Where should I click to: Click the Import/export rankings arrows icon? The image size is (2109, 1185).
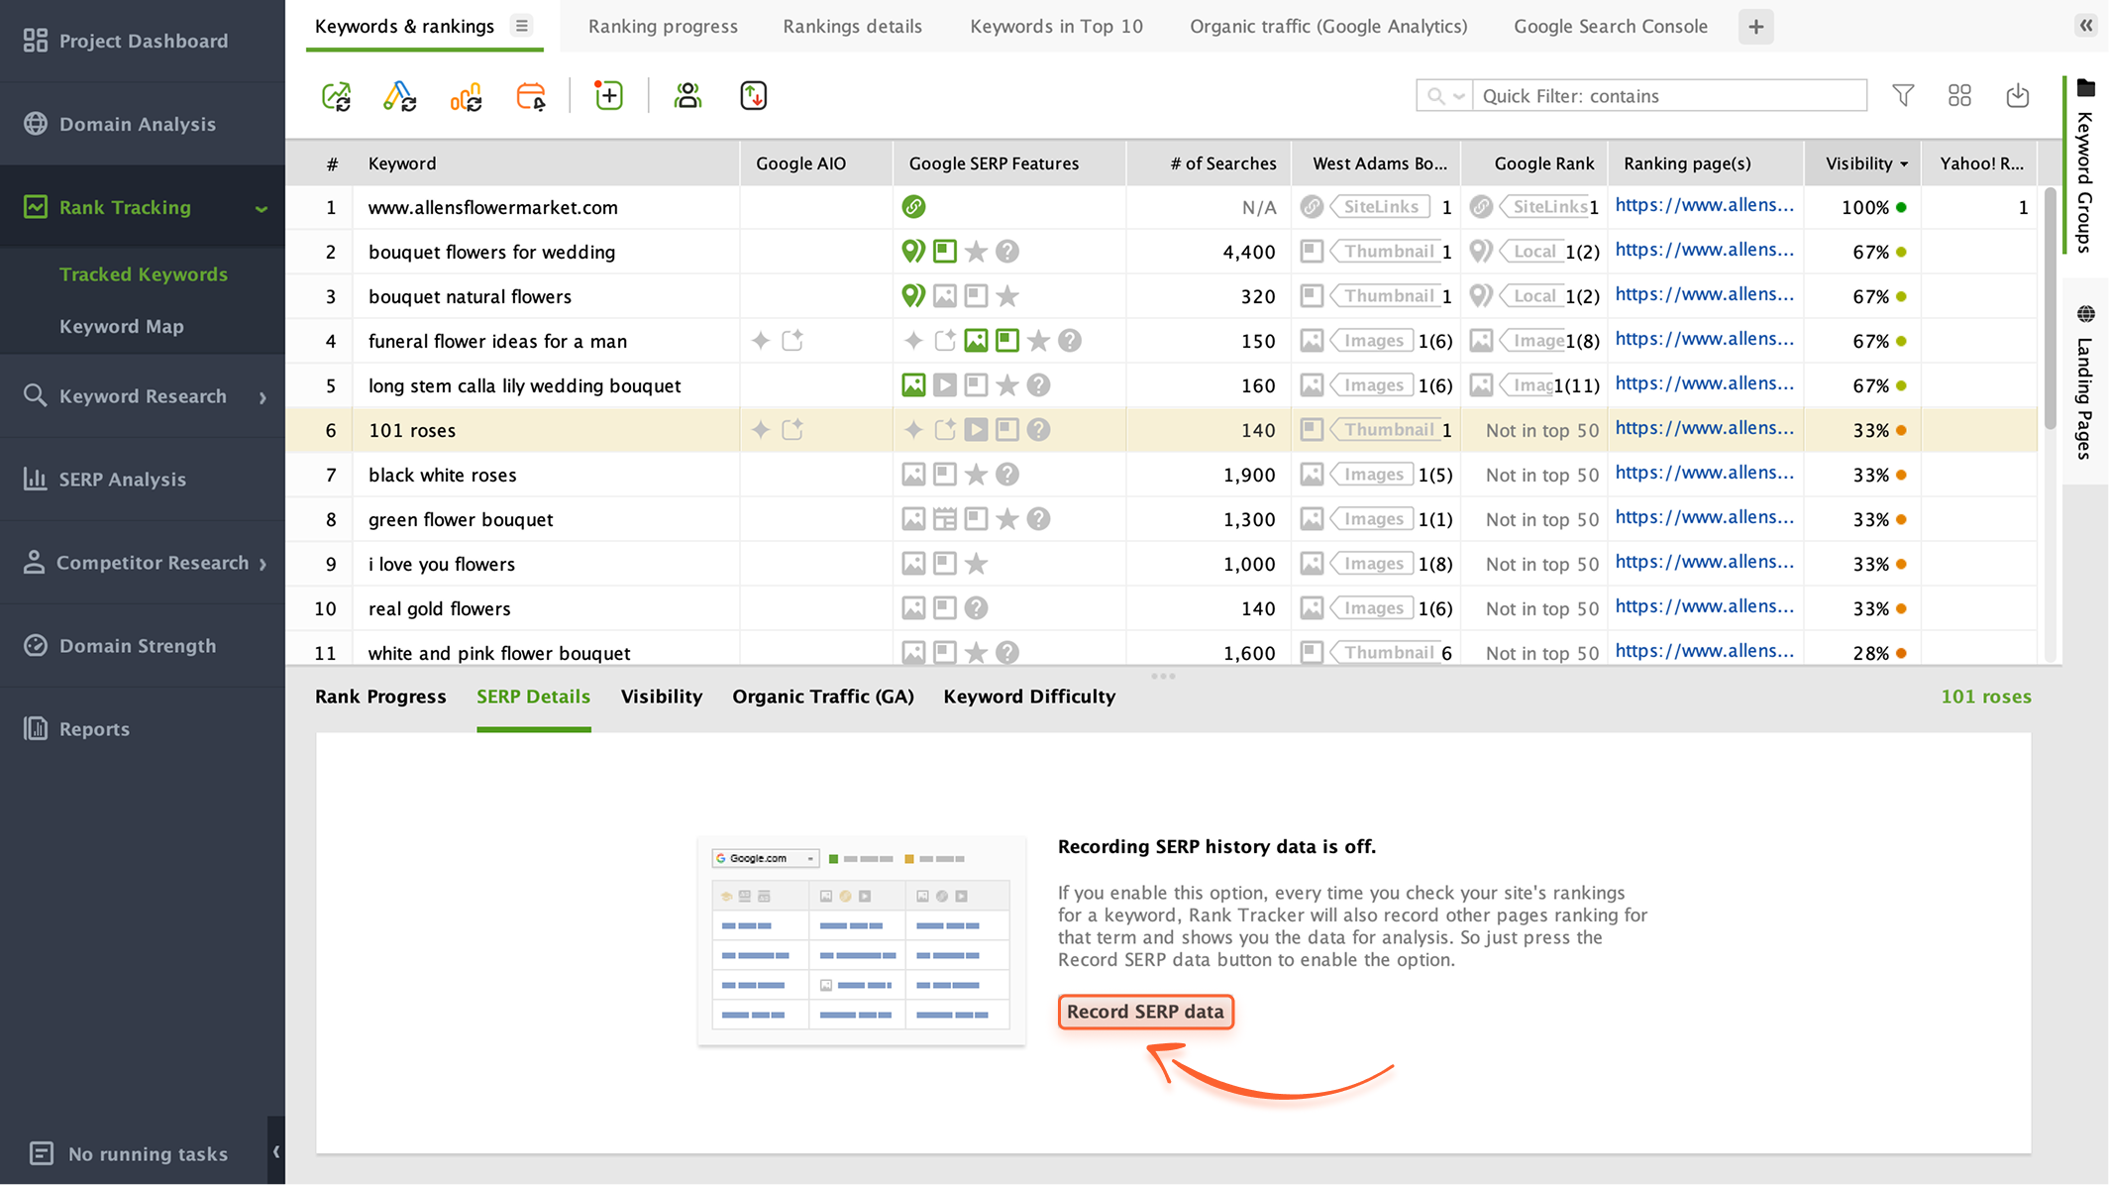(x=754, y=96)
